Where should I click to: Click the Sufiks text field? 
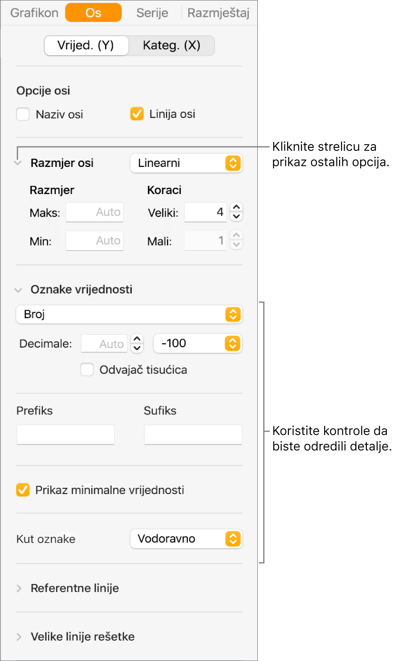193,434
